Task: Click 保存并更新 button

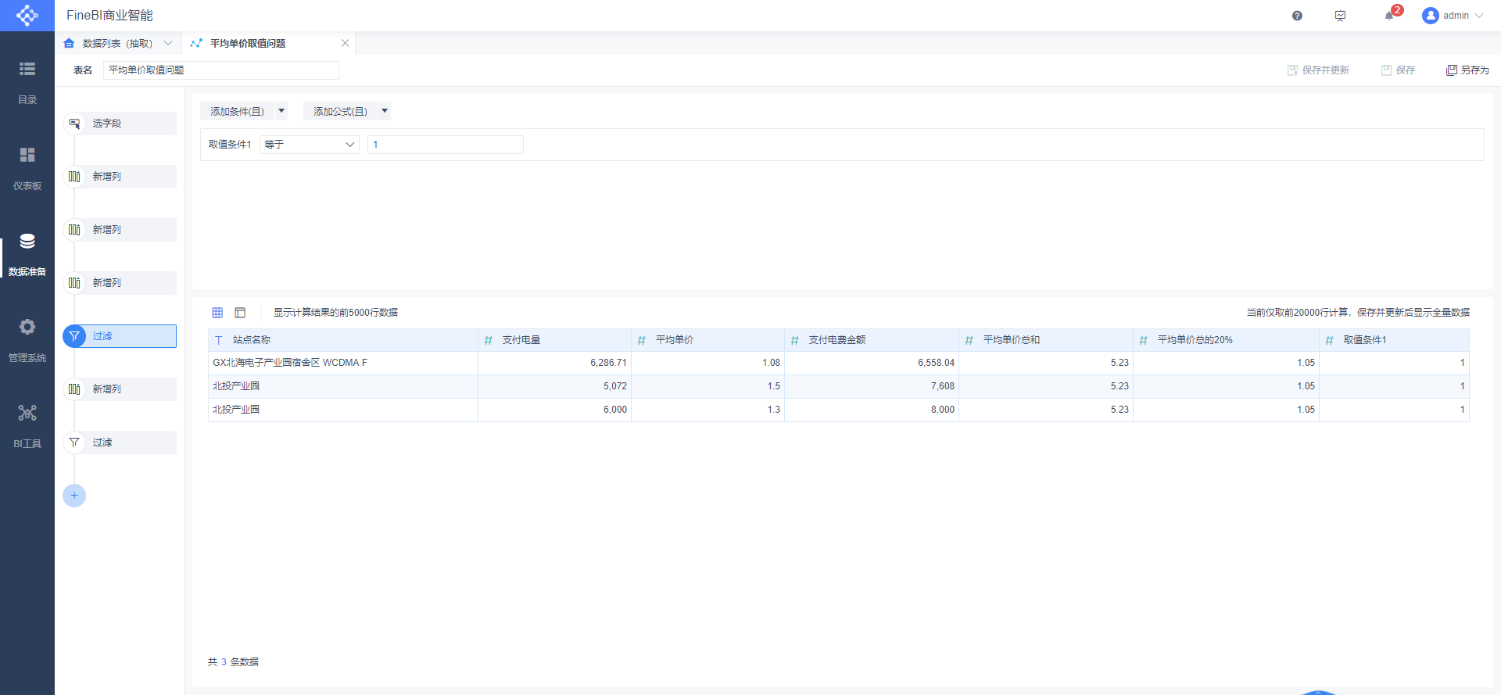Action: (1318, 70)
